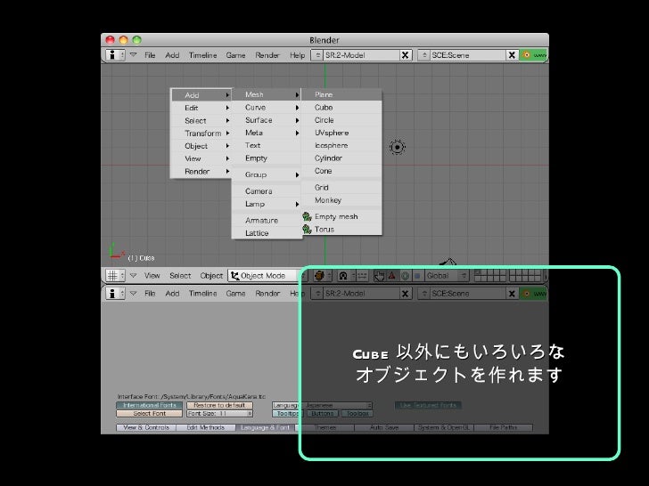Enable the rotate manipulator circle icon
The height and width of the screenshot is (486, 649).
click(x=406, y=276)
